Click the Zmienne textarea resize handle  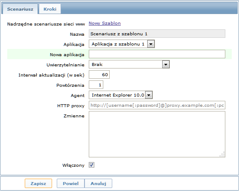click(222, 154)
